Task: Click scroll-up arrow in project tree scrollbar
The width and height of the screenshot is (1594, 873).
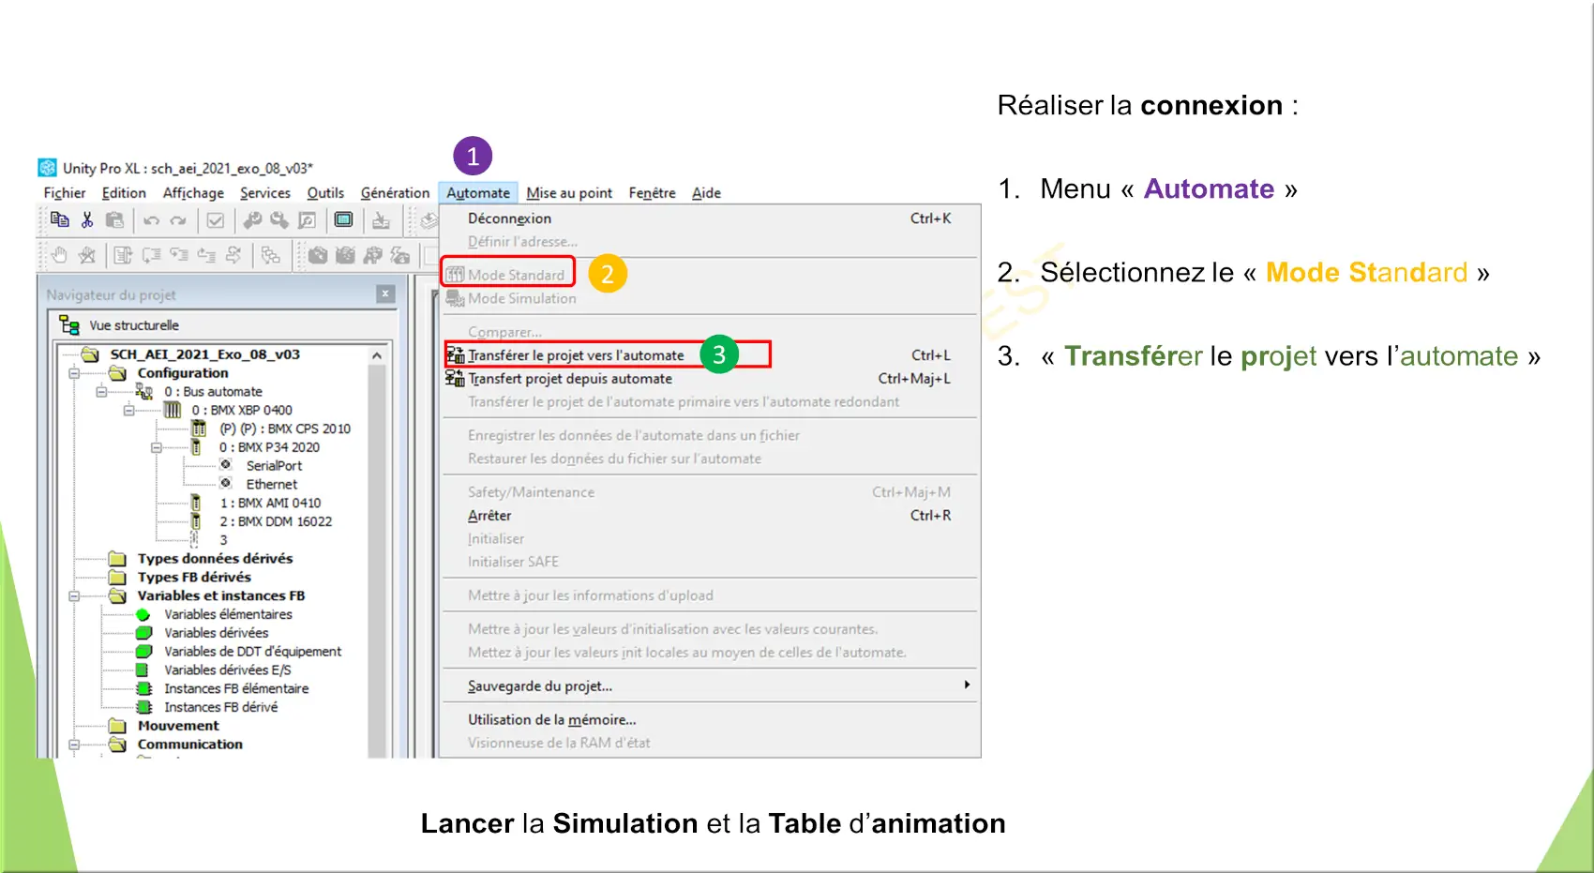Action: click(377, 356)
